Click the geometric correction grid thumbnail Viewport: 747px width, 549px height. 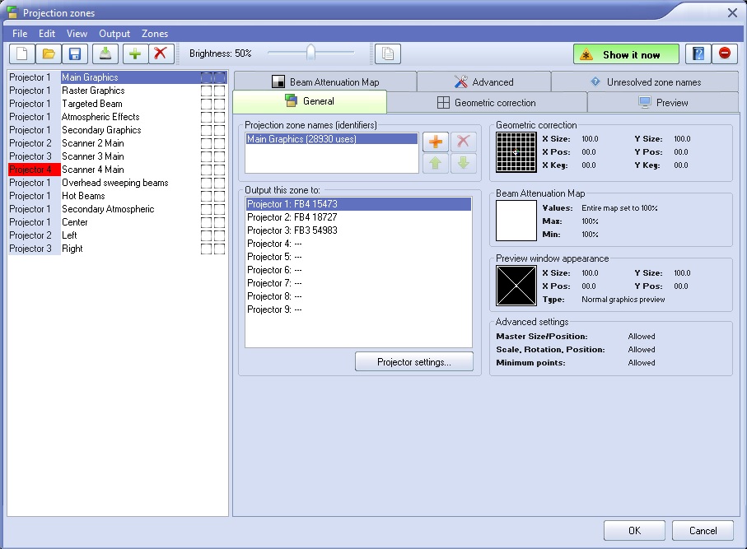coord(516,151)
